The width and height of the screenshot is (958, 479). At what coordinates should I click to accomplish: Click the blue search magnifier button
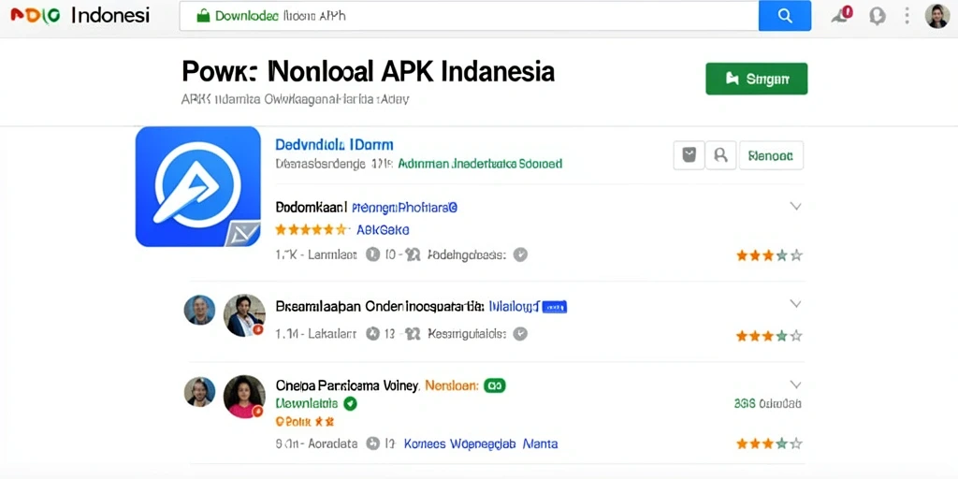coord(785,16)
